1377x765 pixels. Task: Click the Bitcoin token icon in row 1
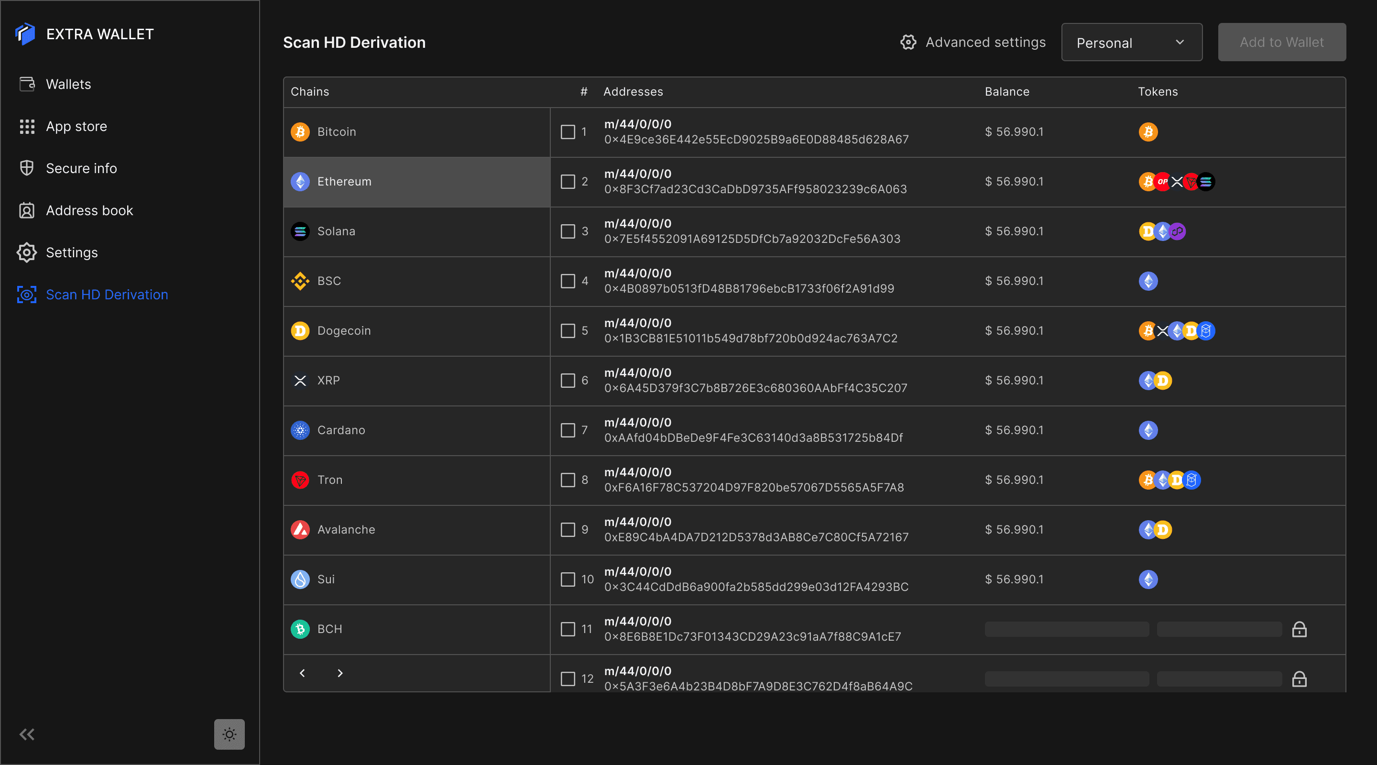pyautogui.click(x=1147, y=132)
